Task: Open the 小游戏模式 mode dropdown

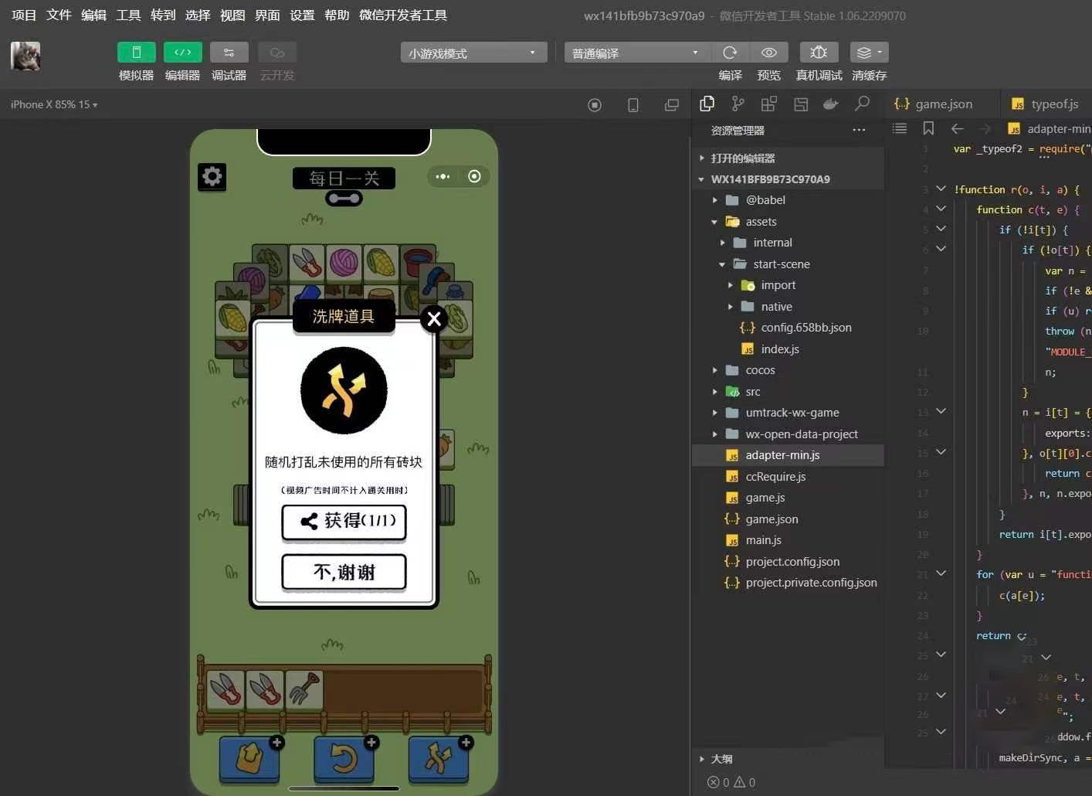Action: pyautogui.click(x=473, y=53)
